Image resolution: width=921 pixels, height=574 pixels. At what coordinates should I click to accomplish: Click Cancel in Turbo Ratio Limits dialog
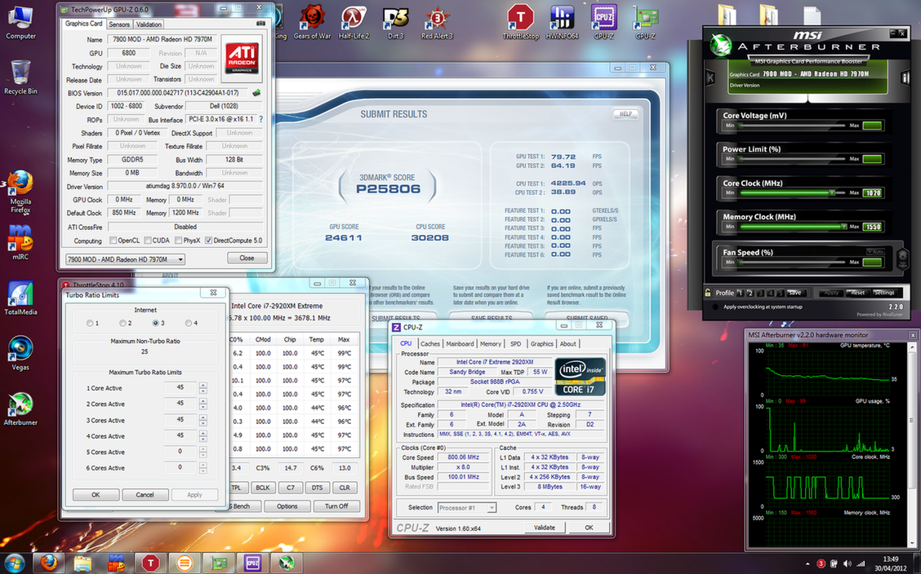pyautogui.click(x=145, y=495)
